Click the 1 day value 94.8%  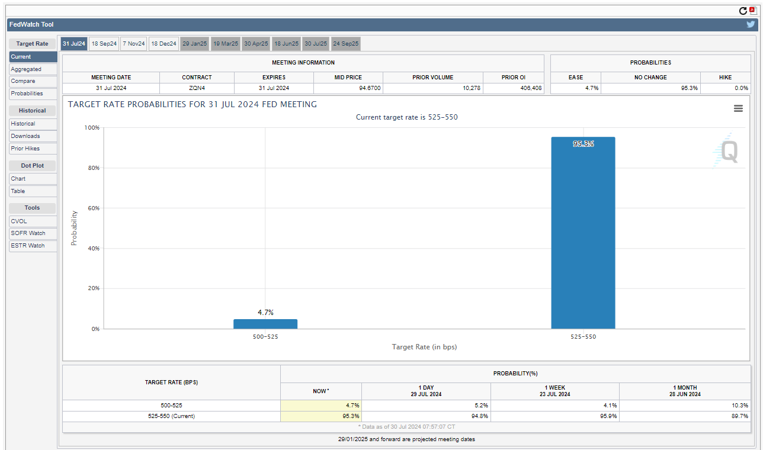click(480, 416)
